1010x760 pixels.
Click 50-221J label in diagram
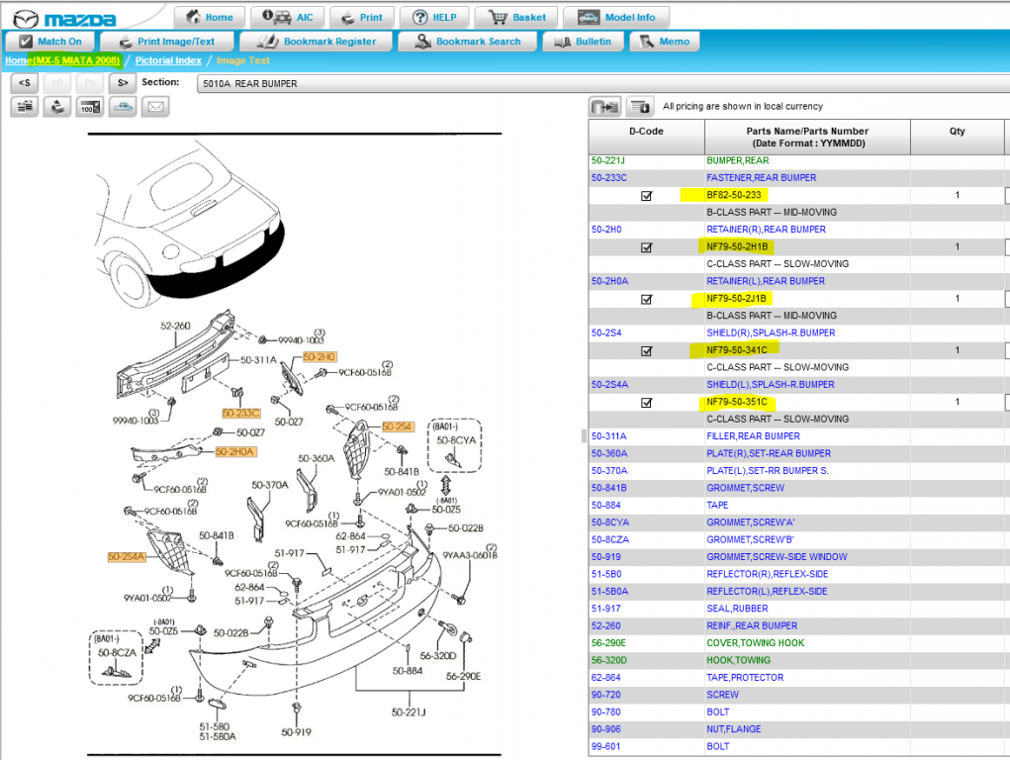coord(409,712)
